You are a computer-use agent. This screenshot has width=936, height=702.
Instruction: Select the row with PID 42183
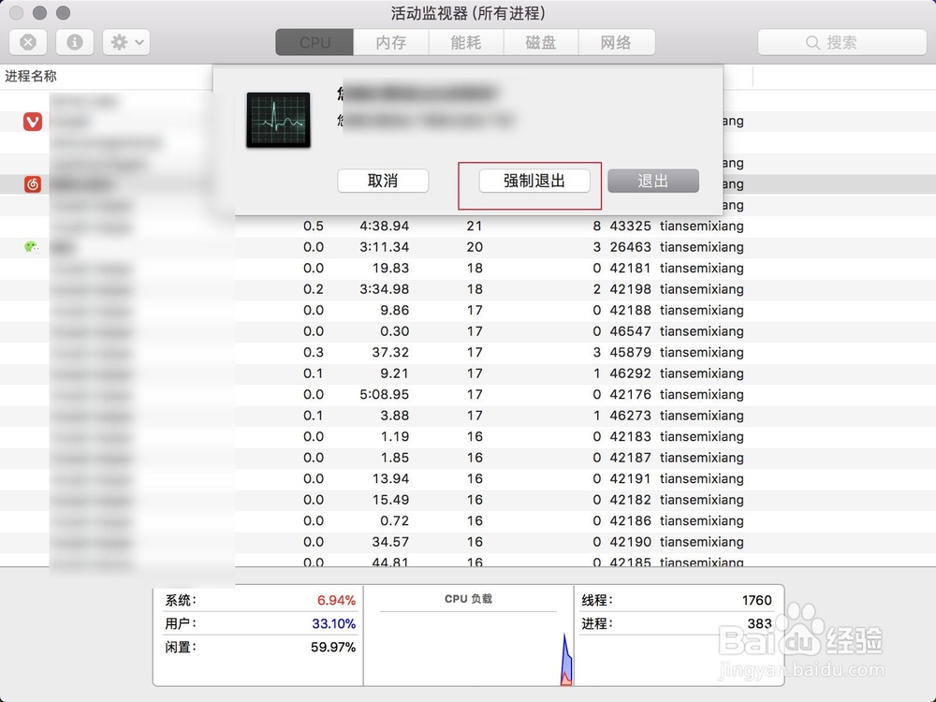[468, 436]
